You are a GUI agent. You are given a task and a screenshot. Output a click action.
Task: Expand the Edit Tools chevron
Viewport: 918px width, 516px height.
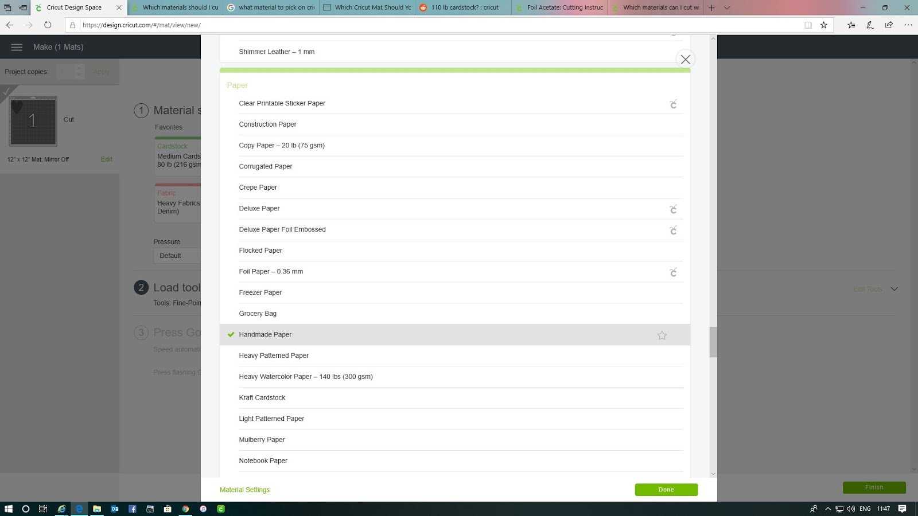click(894, 289)
